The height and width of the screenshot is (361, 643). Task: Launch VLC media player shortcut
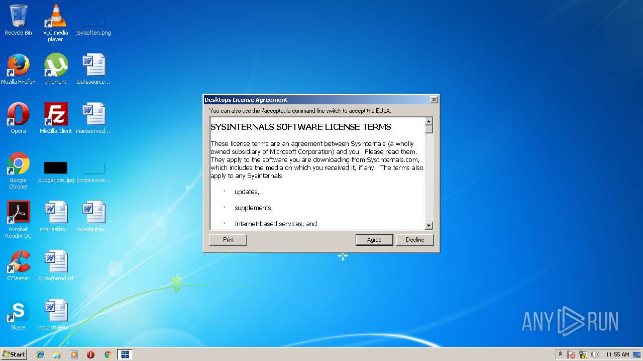tap(55, 23)
